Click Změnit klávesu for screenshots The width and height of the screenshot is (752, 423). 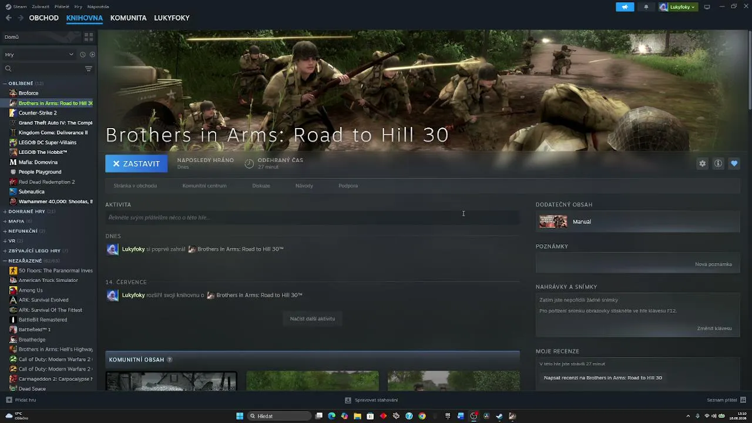click(714, 328)
